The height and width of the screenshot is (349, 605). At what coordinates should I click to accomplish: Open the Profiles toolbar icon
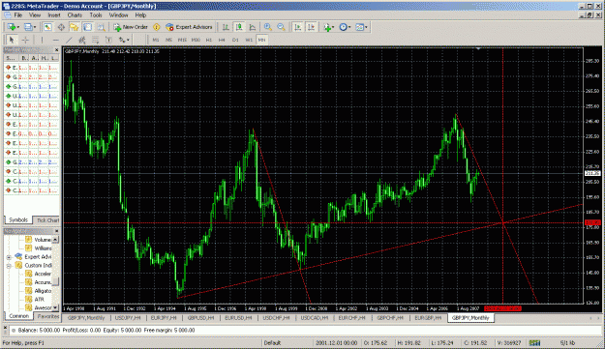(28, 27)
